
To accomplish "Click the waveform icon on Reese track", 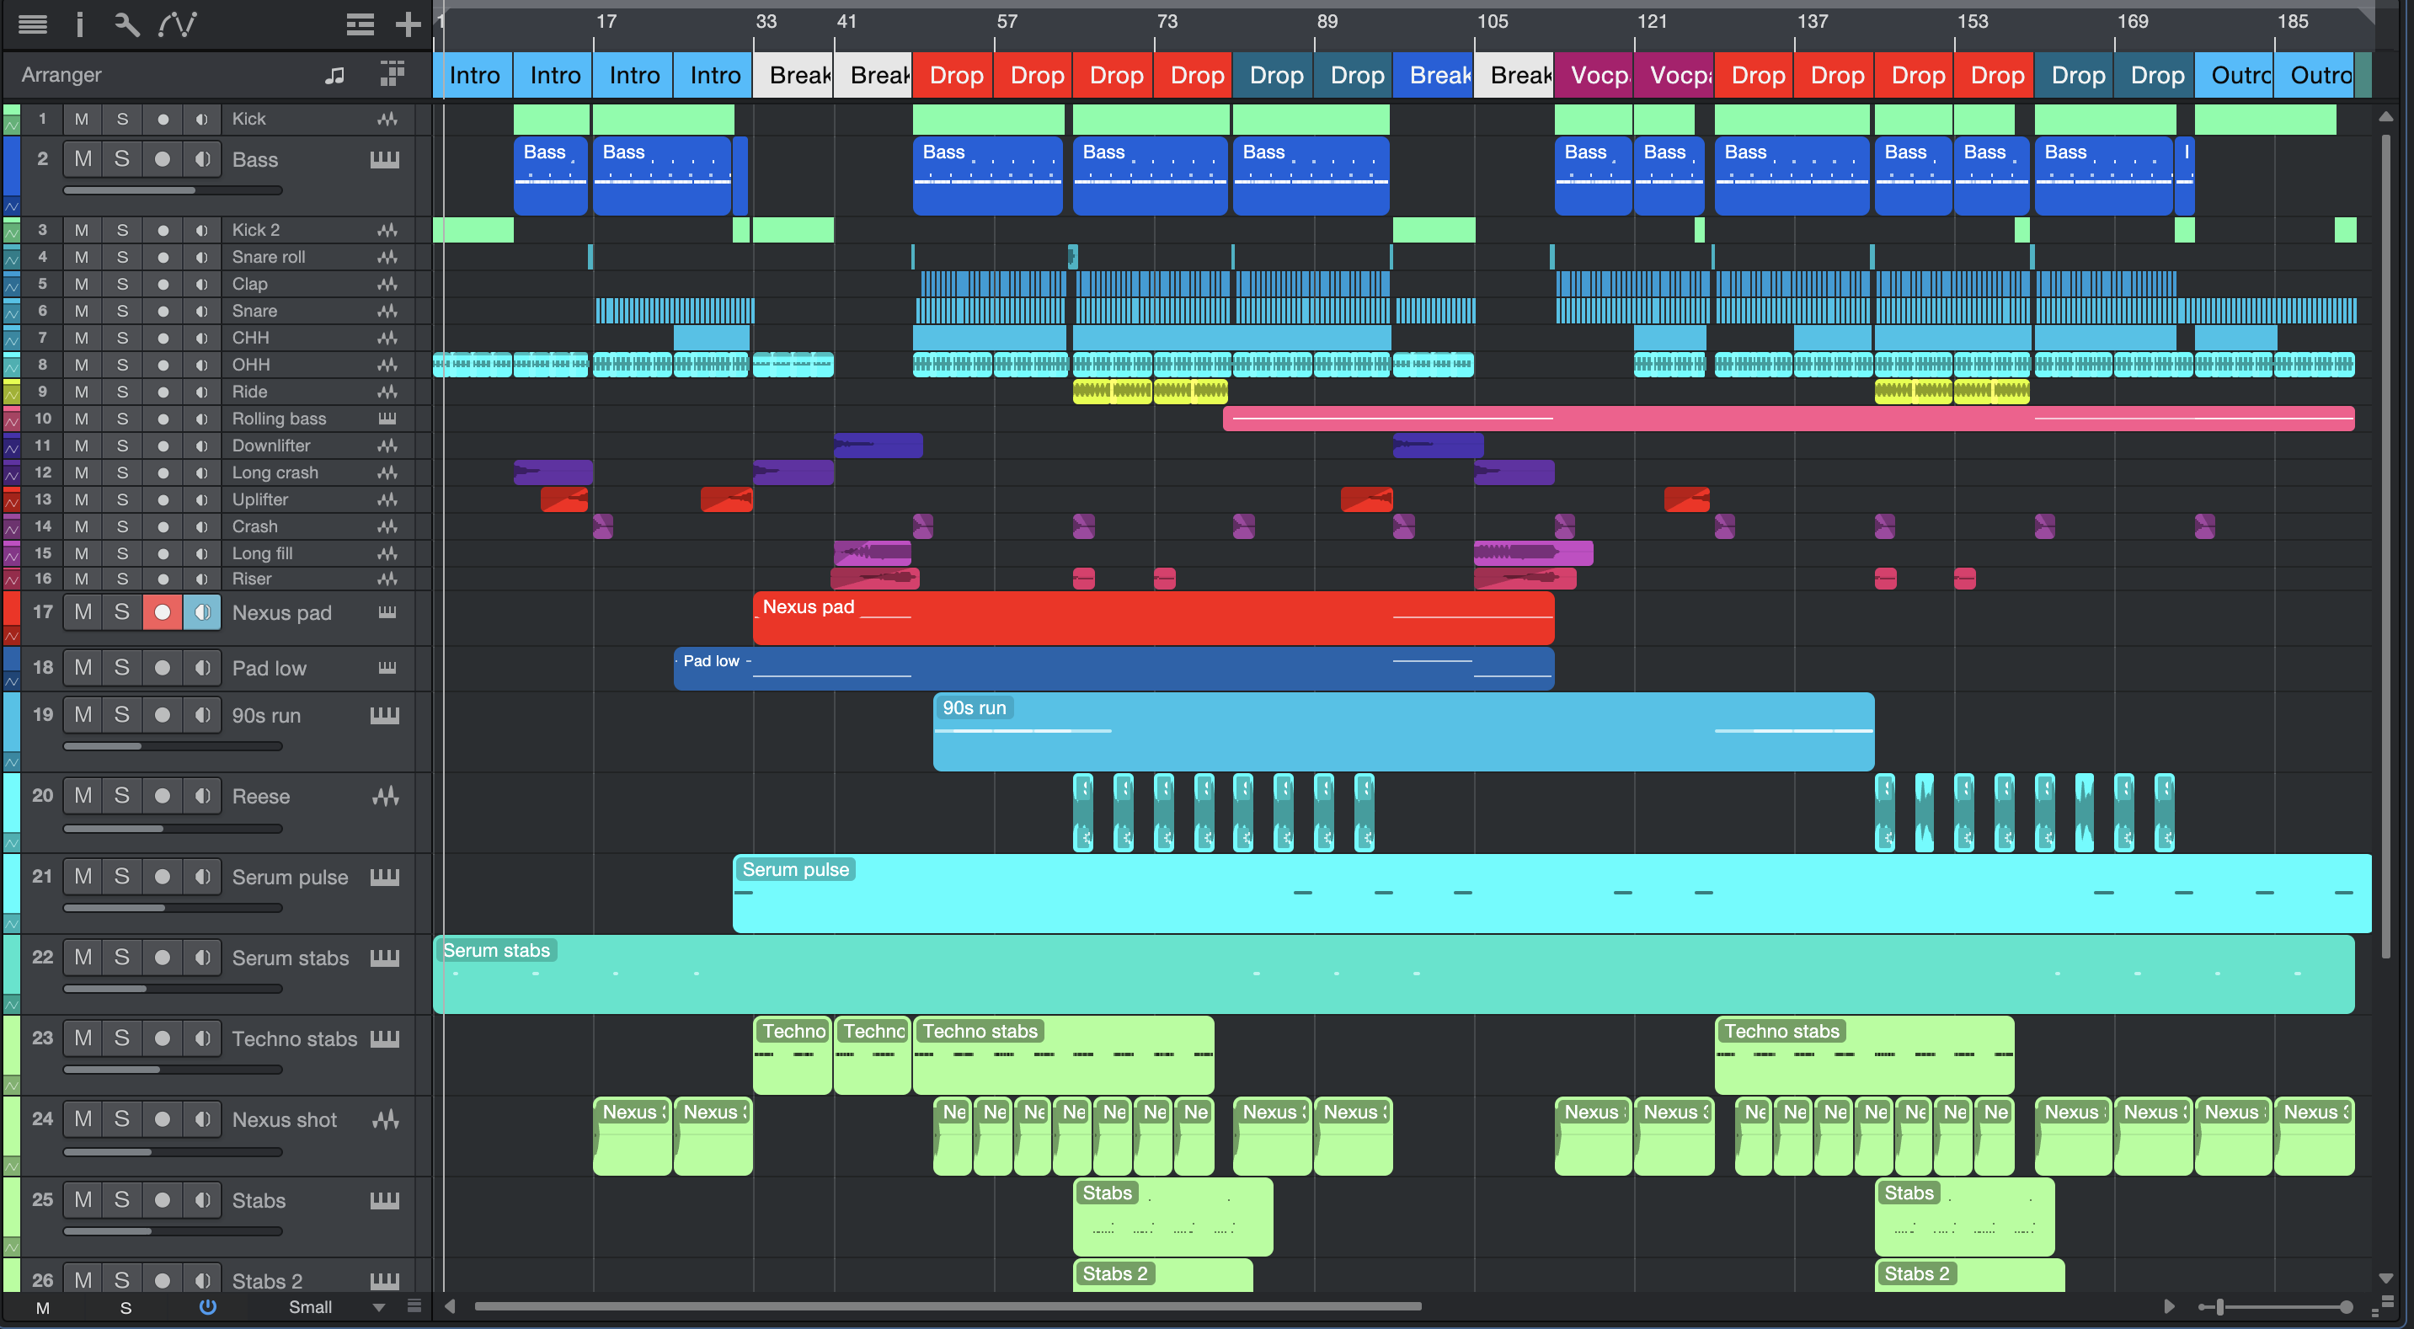I will pyautogui.click(x=385, y=797).
